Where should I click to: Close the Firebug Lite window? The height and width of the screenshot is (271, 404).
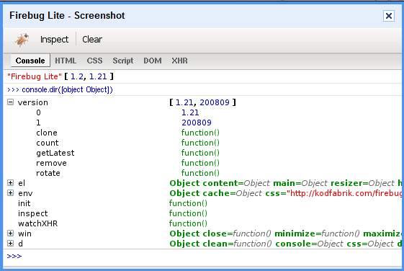[389, 16]
